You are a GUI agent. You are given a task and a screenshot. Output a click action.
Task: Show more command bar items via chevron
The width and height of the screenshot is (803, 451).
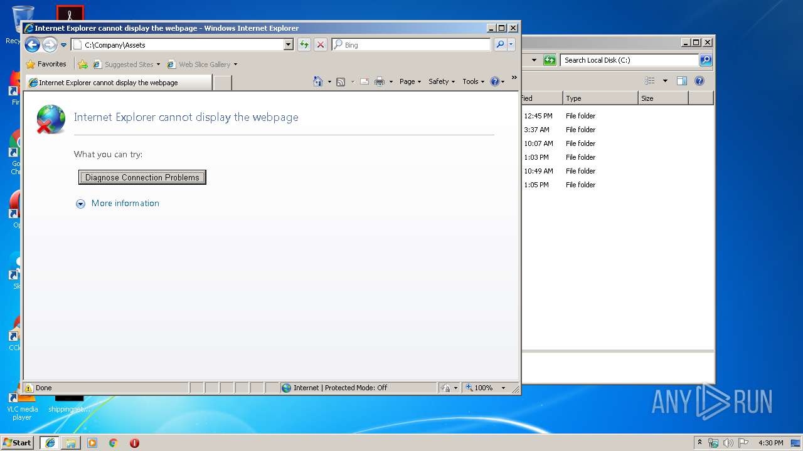pos(514,78)
